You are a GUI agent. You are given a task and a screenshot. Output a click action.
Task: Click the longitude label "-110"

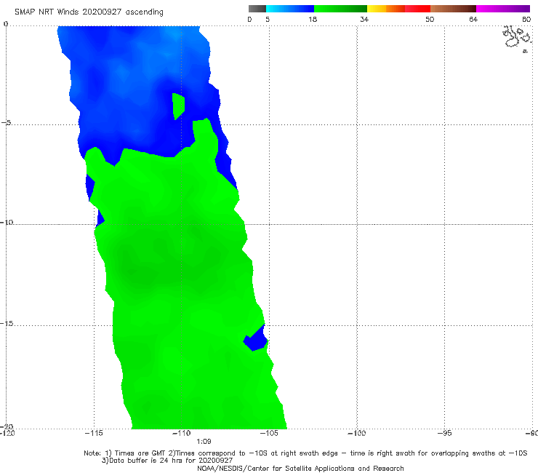click(182, 433)
